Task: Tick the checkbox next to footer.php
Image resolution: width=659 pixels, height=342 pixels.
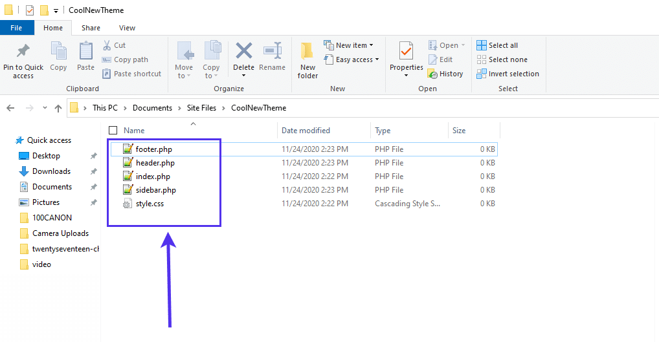Action: [115, 149]
